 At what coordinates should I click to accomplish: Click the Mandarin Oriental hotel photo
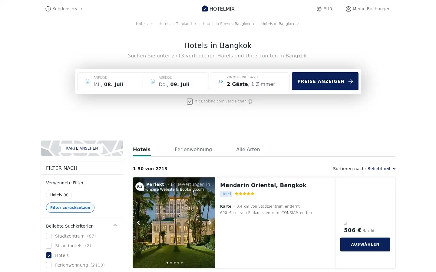pos(174,223)
